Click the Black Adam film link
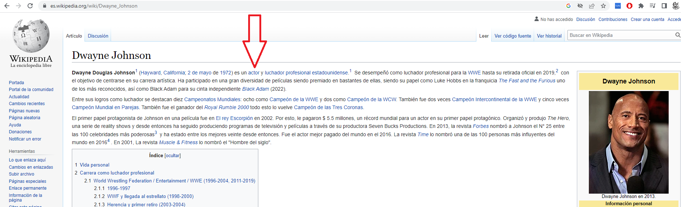Screen dimensions: 681x207 pyautogui.click(x=255, y=89)
